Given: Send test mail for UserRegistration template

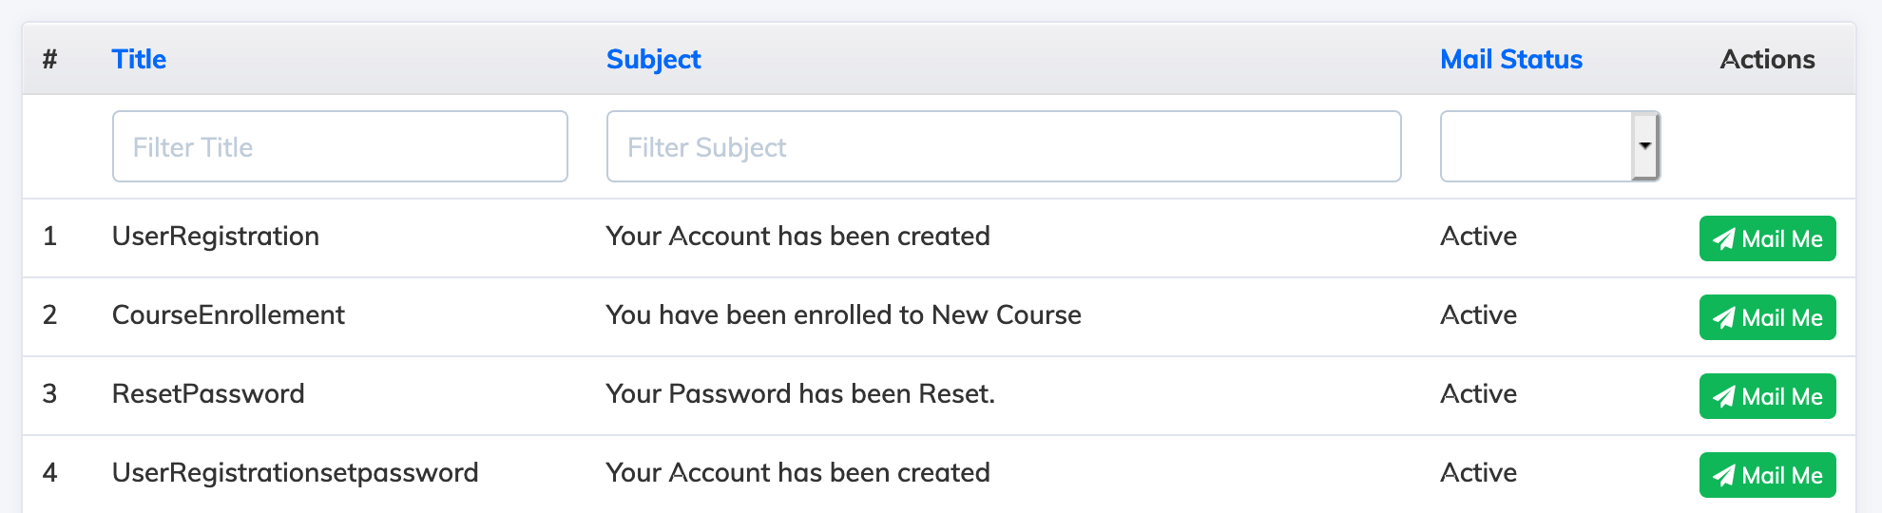Looking at the screenshot, I should [1768, 238].
